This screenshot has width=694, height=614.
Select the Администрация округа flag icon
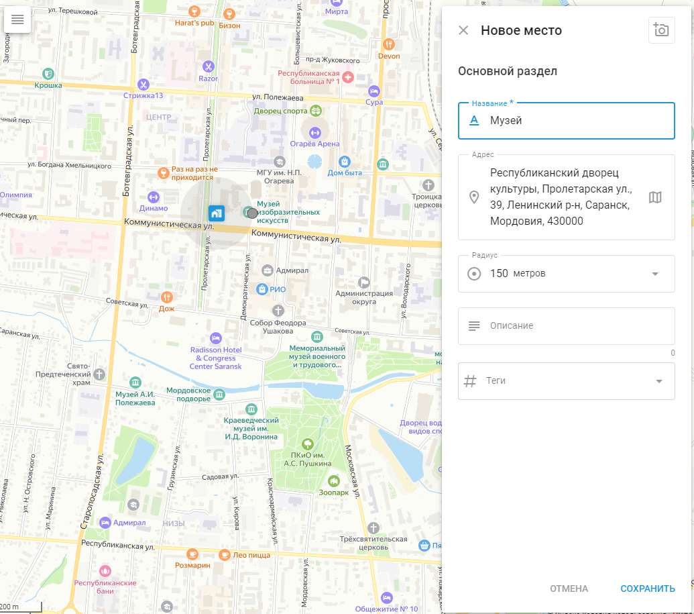point(364,283)
